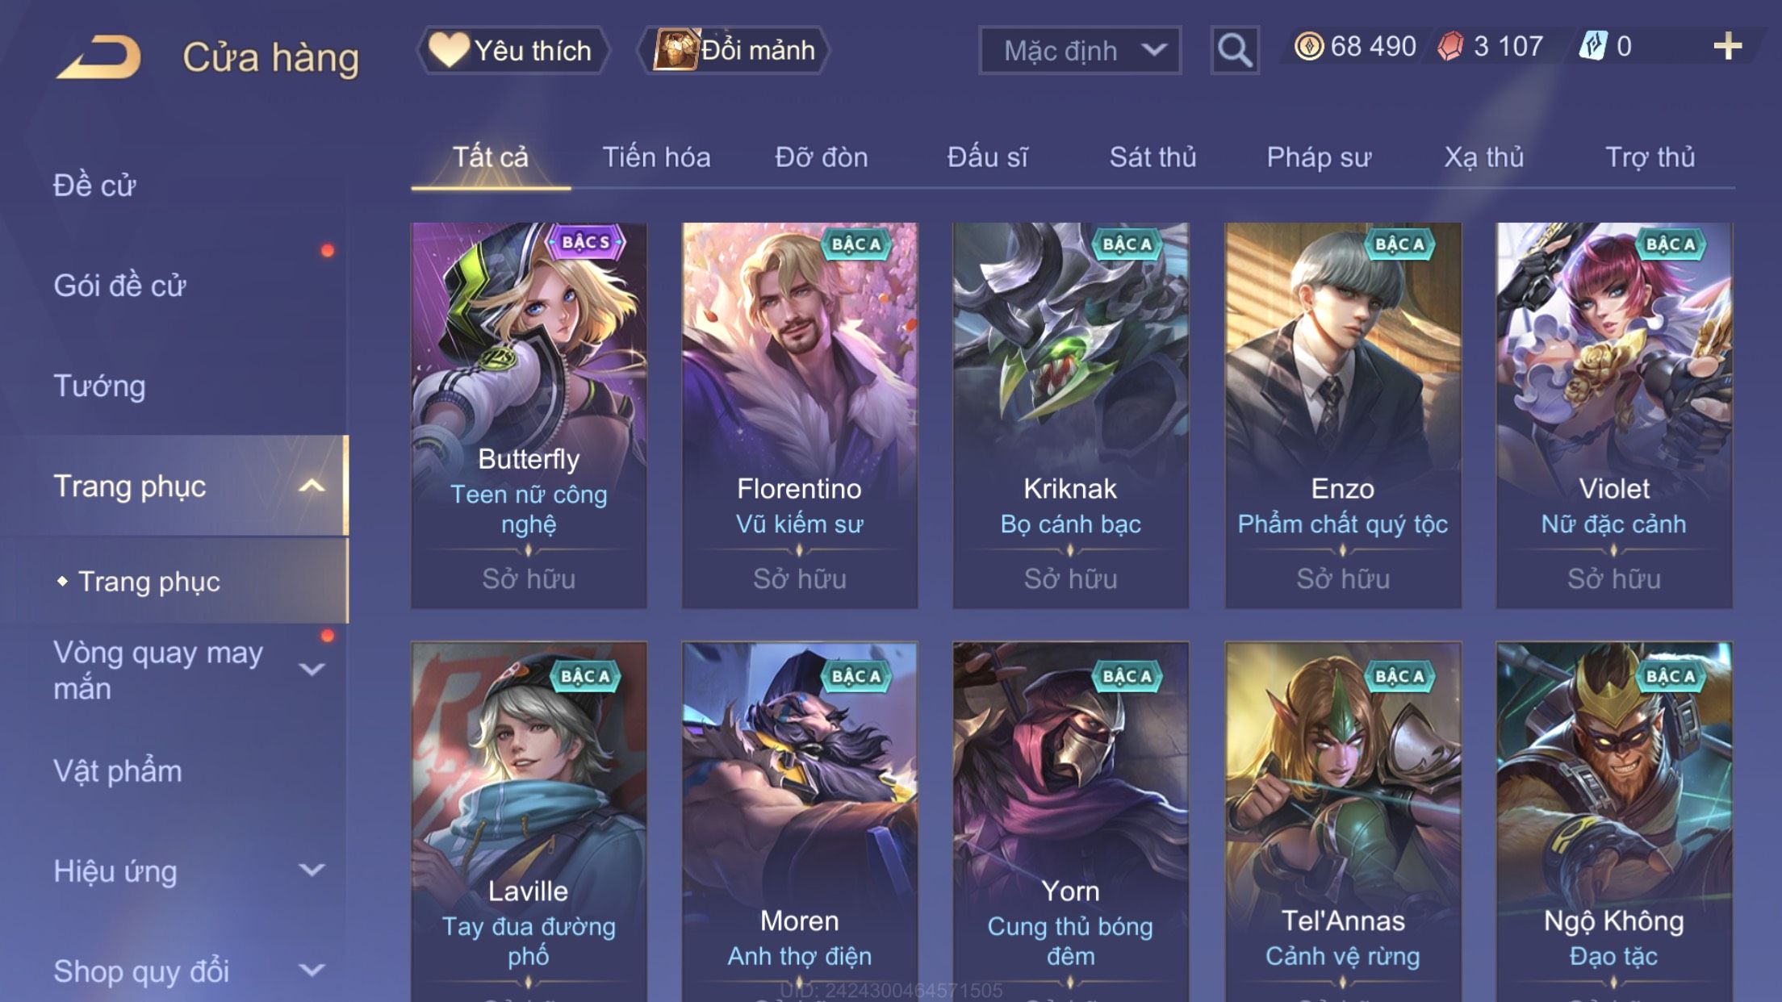Select the Tiến hóa tab

click(x=656, y=157)
